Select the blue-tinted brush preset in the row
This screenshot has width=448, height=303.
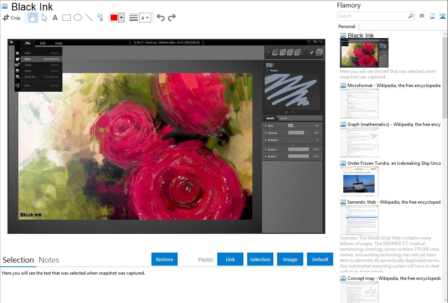tap(297, 52)
